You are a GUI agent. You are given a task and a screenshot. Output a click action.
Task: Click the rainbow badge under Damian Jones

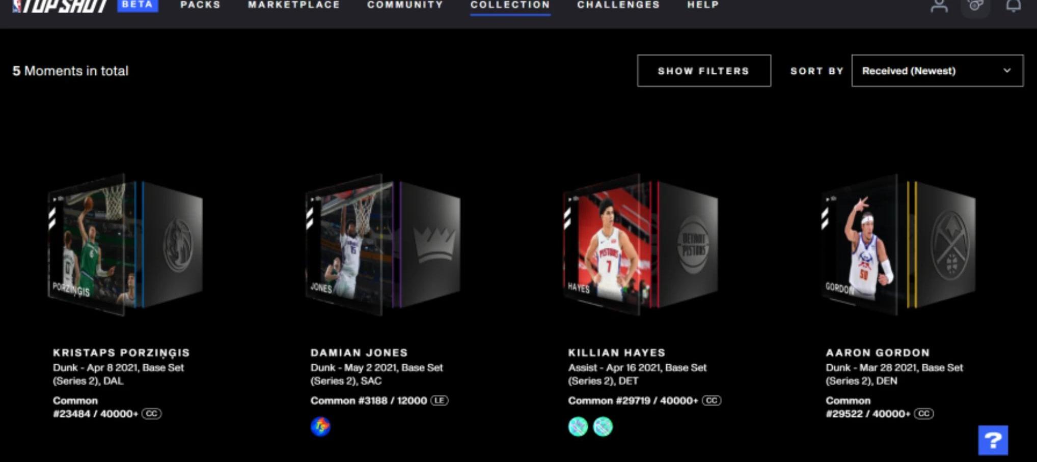click(x=320, y=426)
